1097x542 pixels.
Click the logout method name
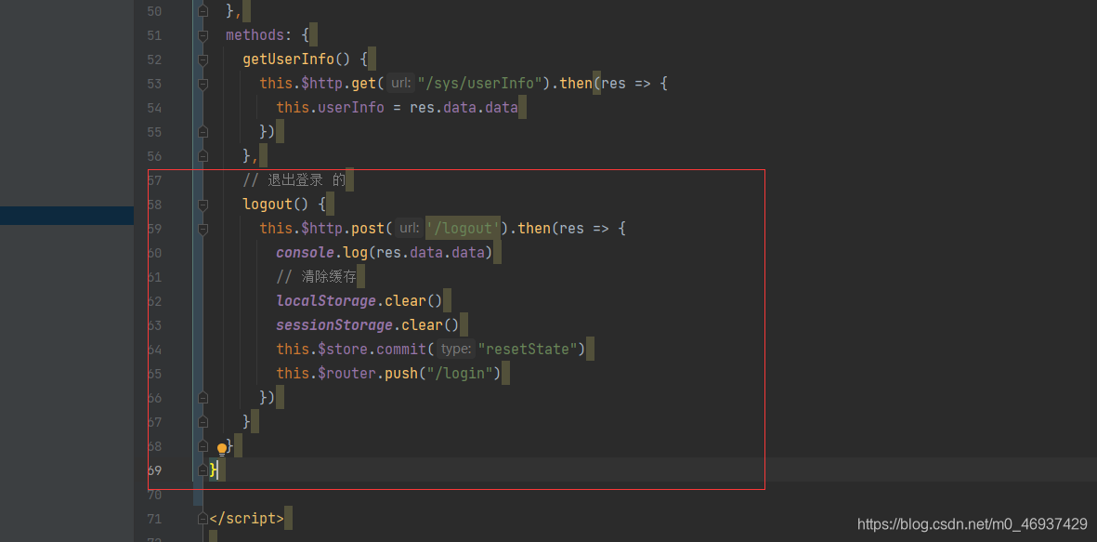[268, 205]
